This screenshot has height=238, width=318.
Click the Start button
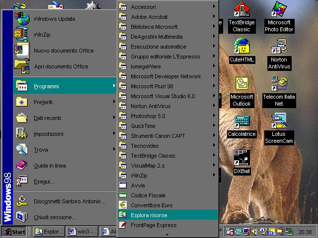point(14,232)
